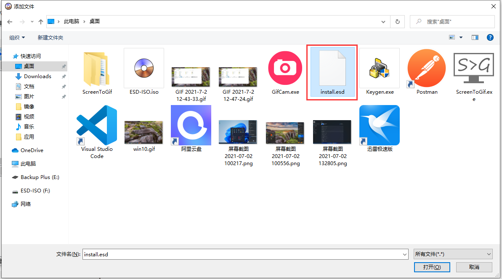The image size is (502, 279).
Task: Select the 阿里云盘 shortcut
Action: click(x=191, y=129)
